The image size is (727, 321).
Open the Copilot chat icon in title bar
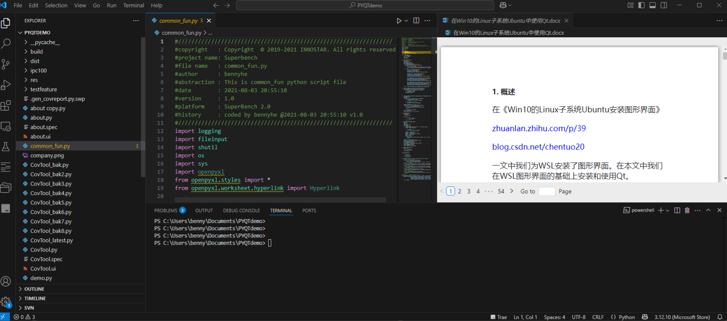coord(503,5)
